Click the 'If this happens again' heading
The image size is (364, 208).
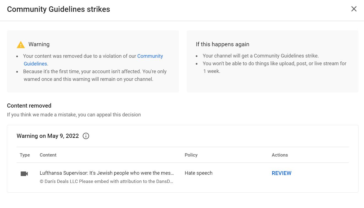pyautogui.click(x=222, y=44)
